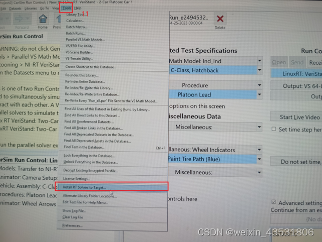Select Decrypt Existing Encrypted Parsfile
Screen dimensions: 322x242
click(91, 171)
